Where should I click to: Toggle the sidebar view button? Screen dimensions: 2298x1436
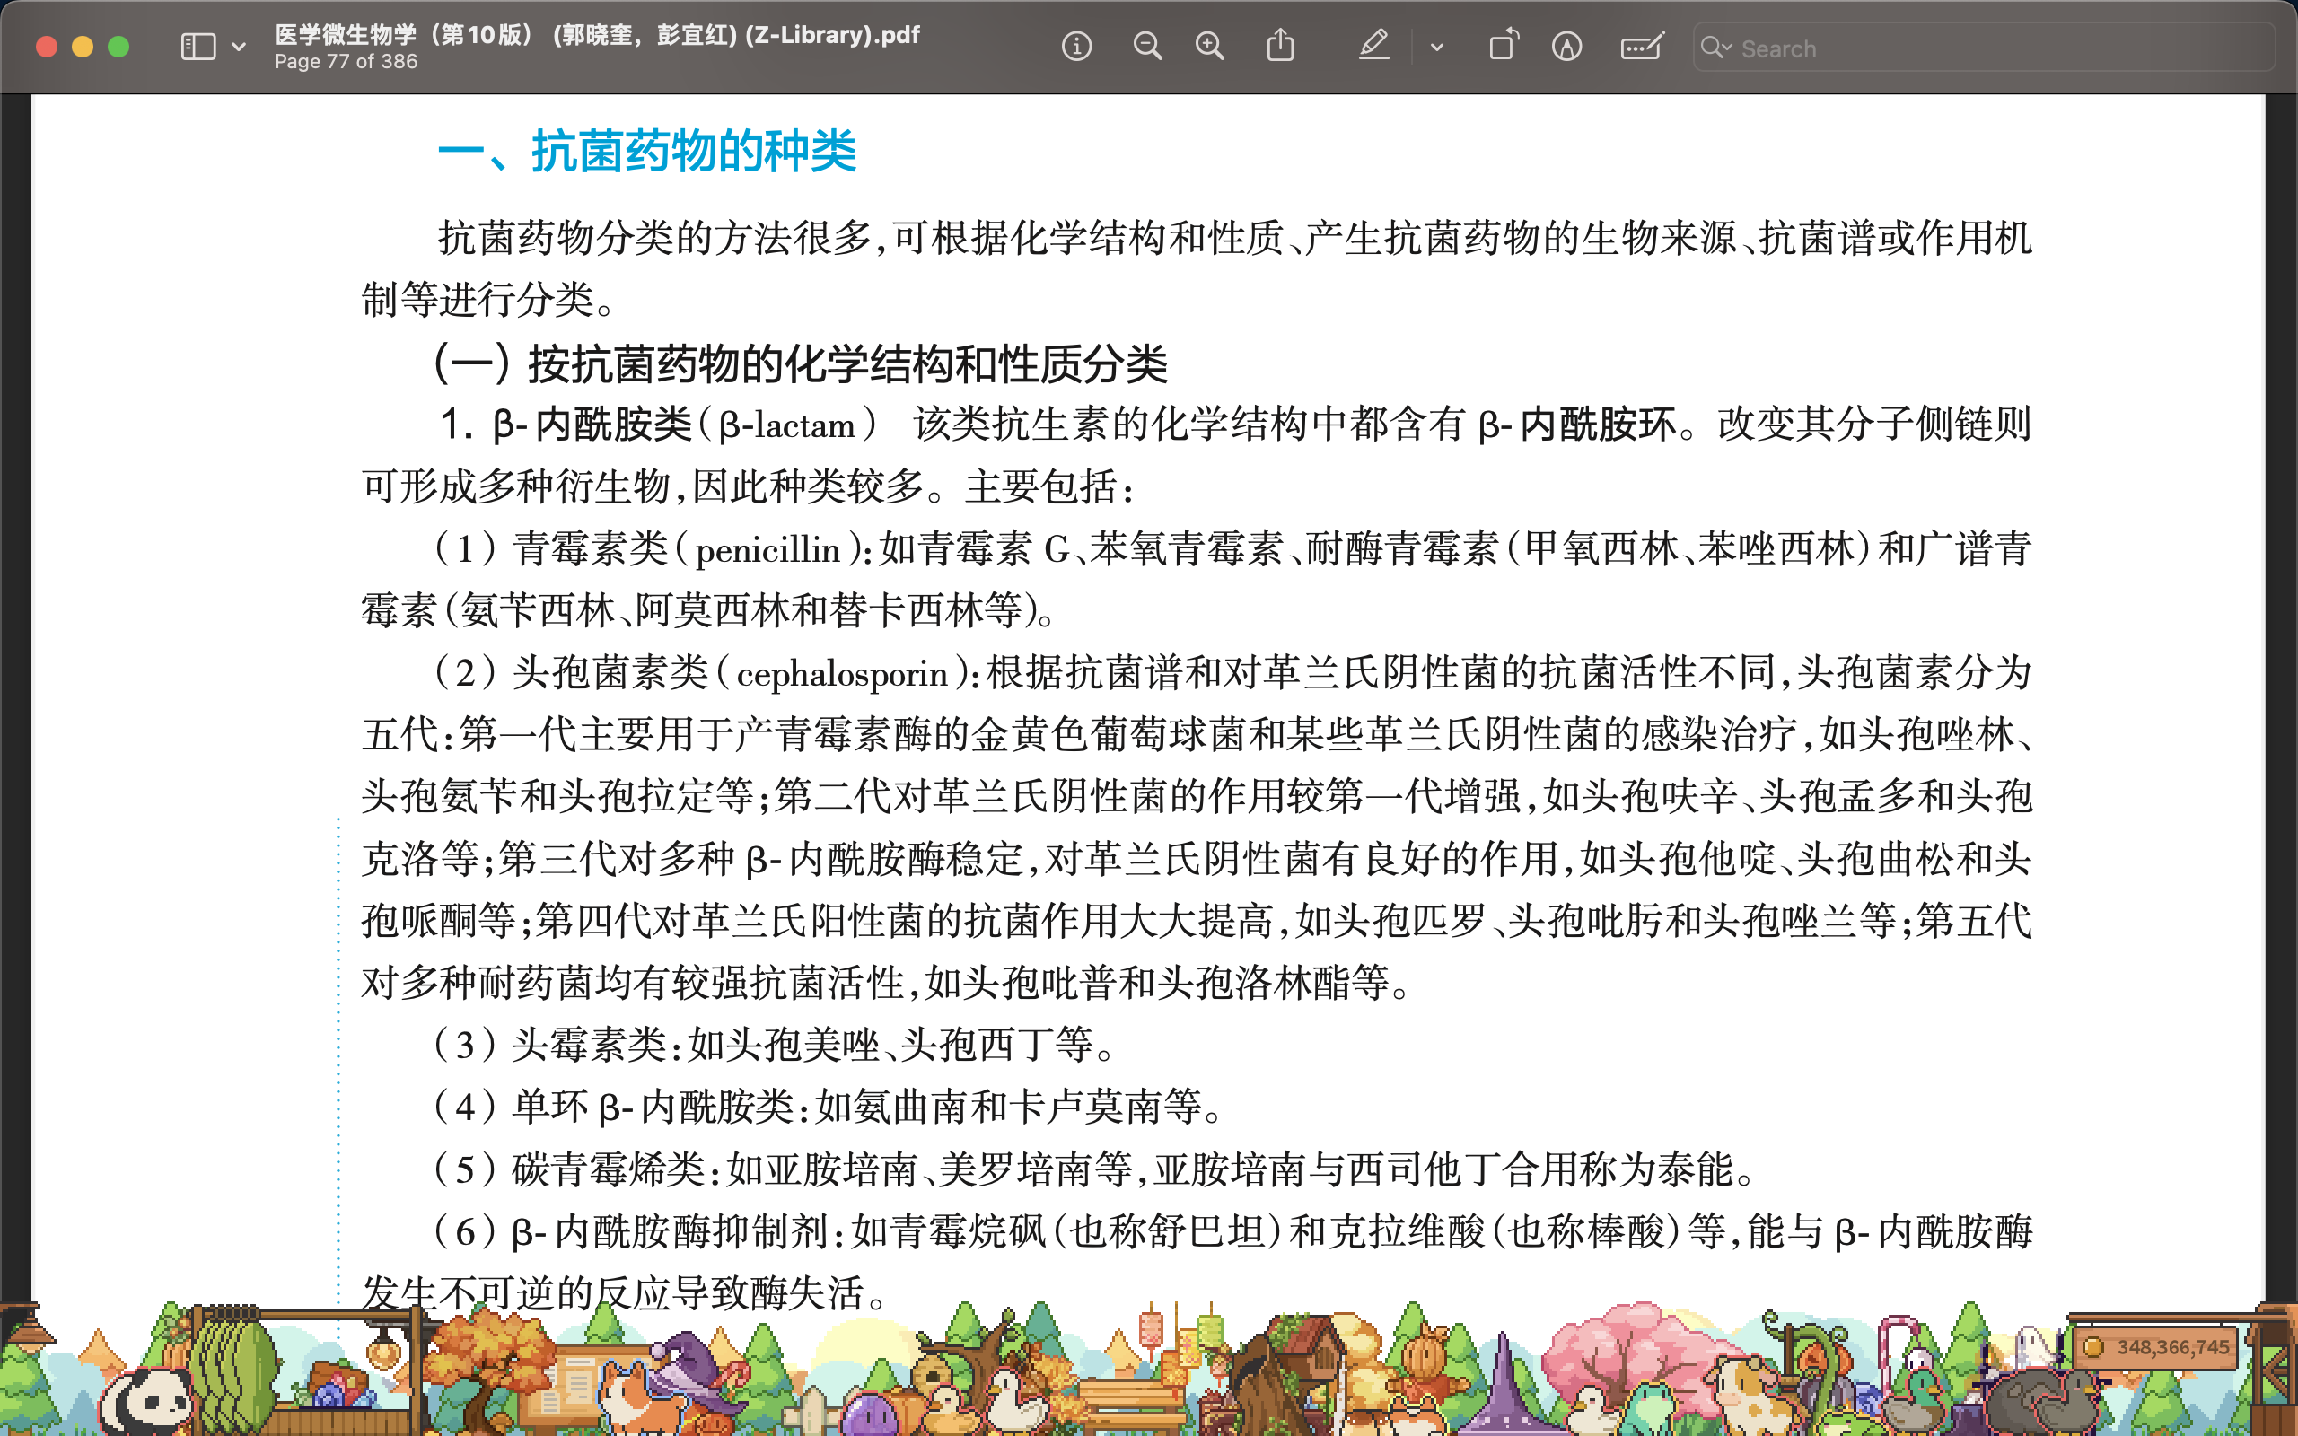[x=197, y=47]
